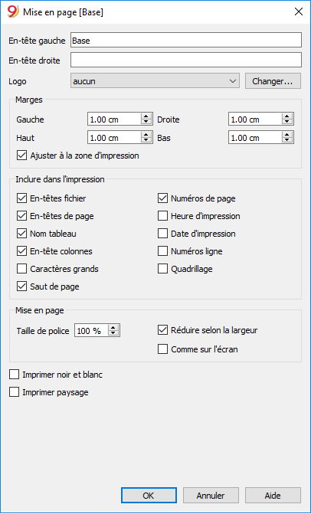This screenshot has width=311, height=514.
Task: Check Imprimer noir et blanc
Action: click(14, 375)
